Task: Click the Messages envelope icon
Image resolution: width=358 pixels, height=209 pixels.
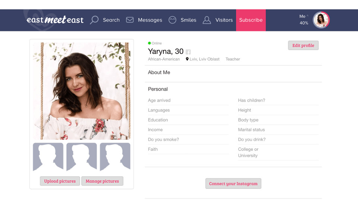Action: pos(130,20)
